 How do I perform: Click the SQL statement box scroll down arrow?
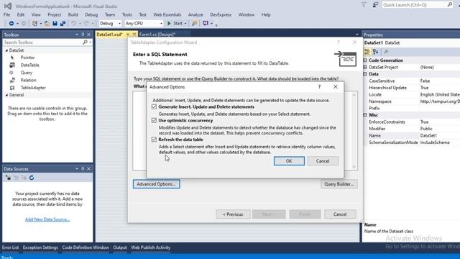pyautogui.click(x=354, y=167)
